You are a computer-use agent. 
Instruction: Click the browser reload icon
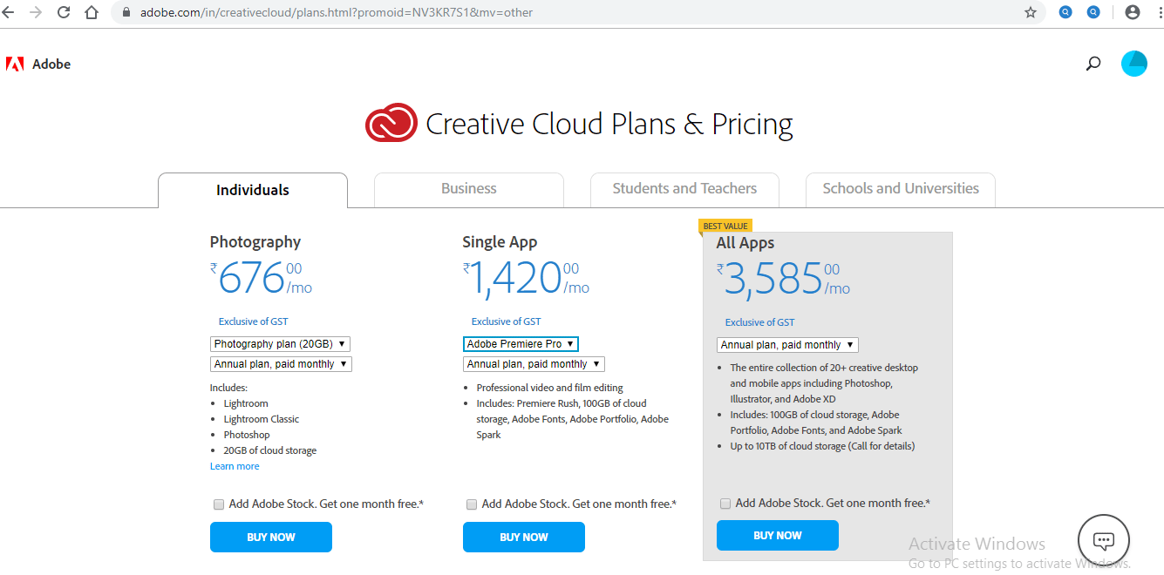click(x=64, y=12)
